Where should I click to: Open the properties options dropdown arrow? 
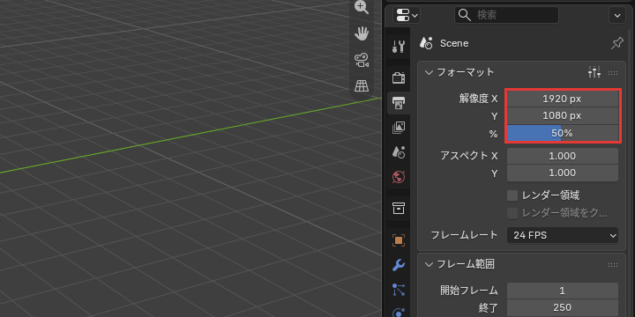click(x=617, y=15)
